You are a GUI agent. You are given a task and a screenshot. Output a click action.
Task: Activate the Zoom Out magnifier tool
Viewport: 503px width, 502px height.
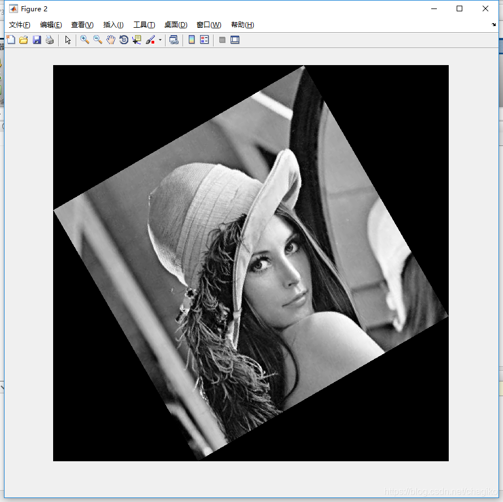(98, 40)
